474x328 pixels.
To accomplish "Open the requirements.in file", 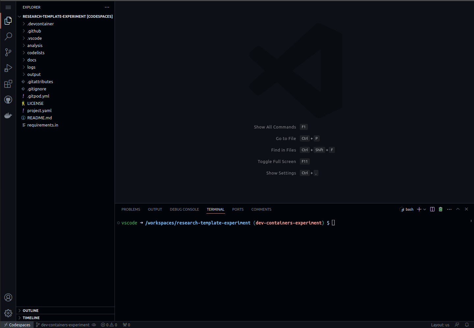I will pyautogui.click(x=65, y=125).
